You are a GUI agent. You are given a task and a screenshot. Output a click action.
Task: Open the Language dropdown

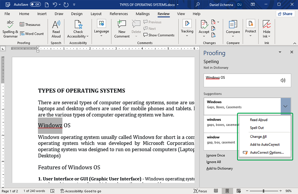101,29
